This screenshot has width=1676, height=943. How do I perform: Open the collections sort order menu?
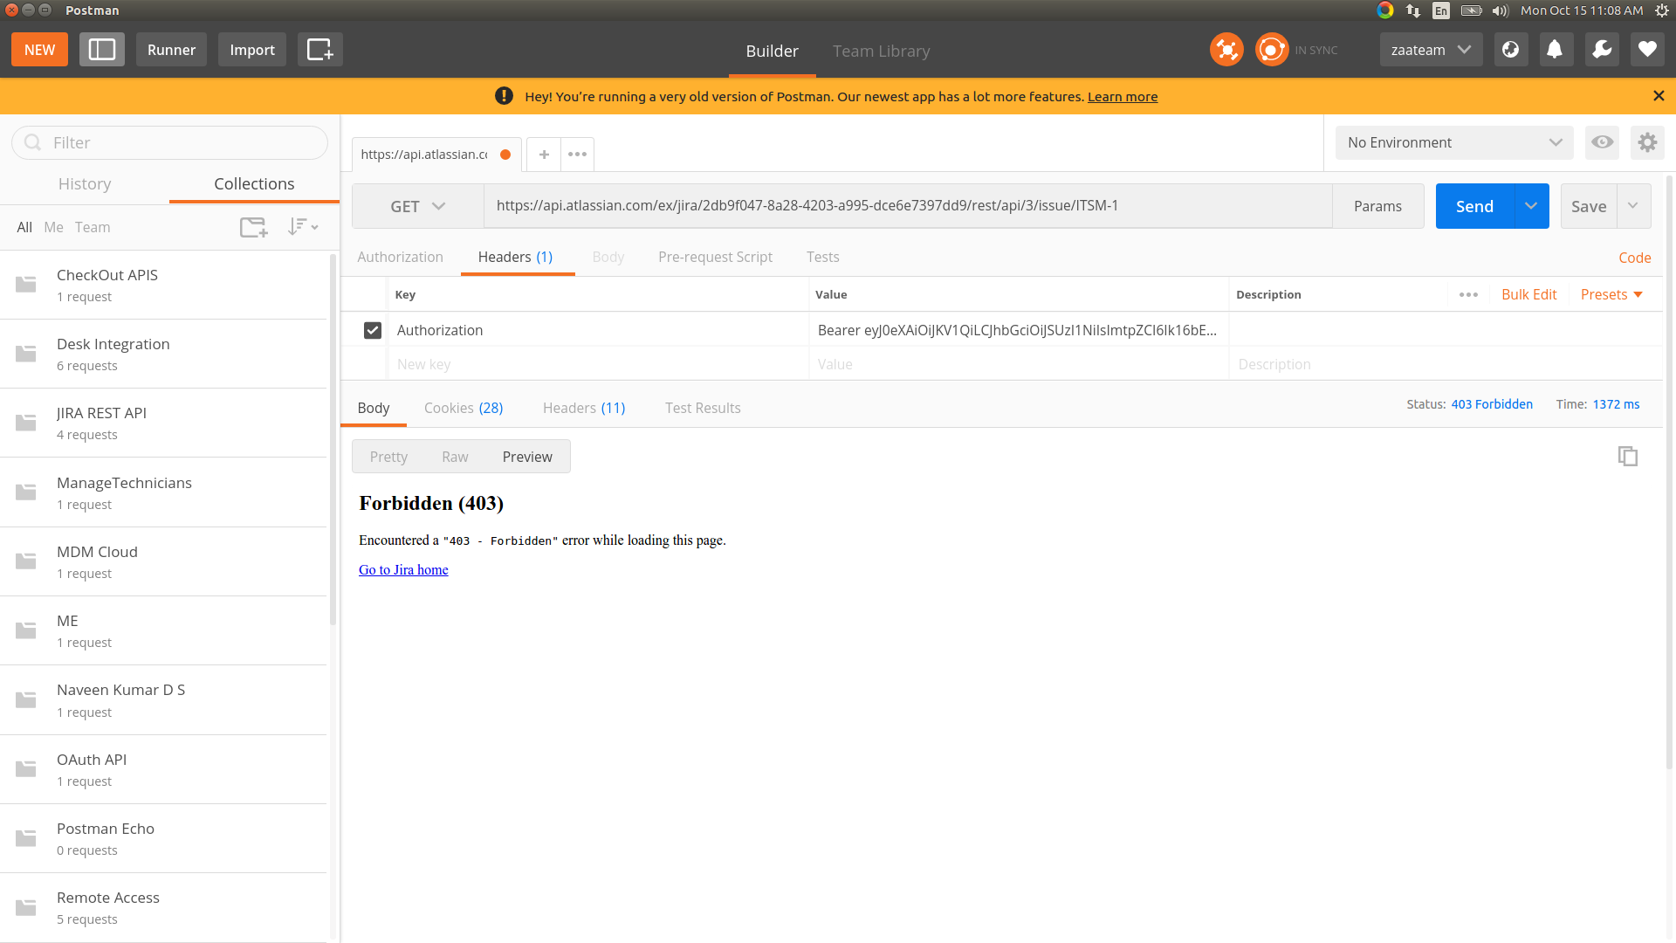coord(303,227)
